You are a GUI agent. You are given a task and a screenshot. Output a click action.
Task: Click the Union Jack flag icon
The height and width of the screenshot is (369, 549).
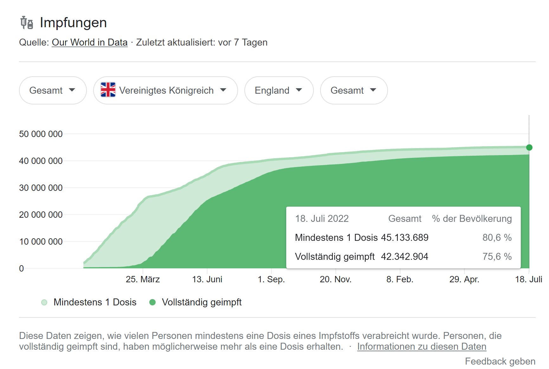109,90
